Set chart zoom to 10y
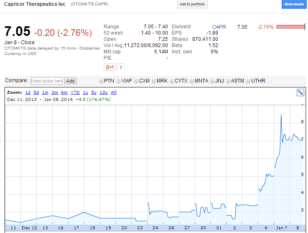The height and width of the screenshot is (233, 308). (x=104, y=92)
